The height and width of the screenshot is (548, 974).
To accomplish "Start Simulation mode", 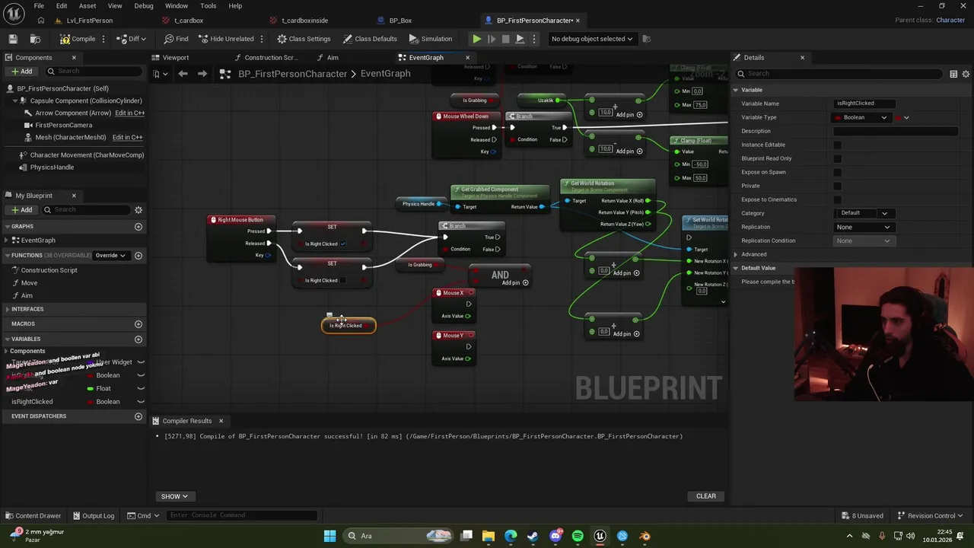I will coord(431,39).
